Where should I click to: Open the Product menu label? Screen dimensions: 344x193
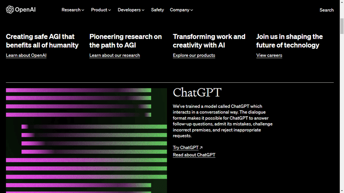[x=99, y=10]
